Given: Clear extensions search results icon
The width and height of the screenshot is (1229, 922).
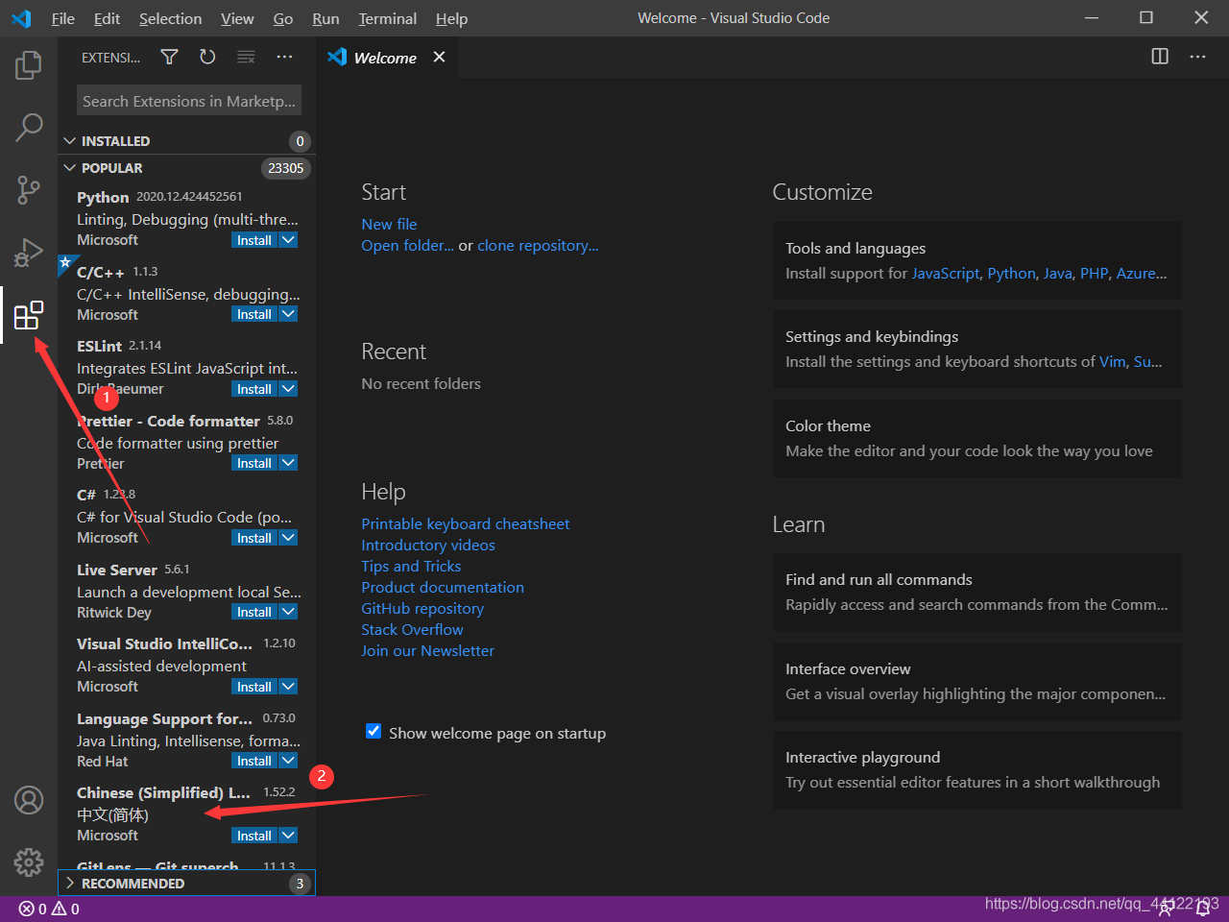Looking at the screenshot, I should click(x=246, y=58).
